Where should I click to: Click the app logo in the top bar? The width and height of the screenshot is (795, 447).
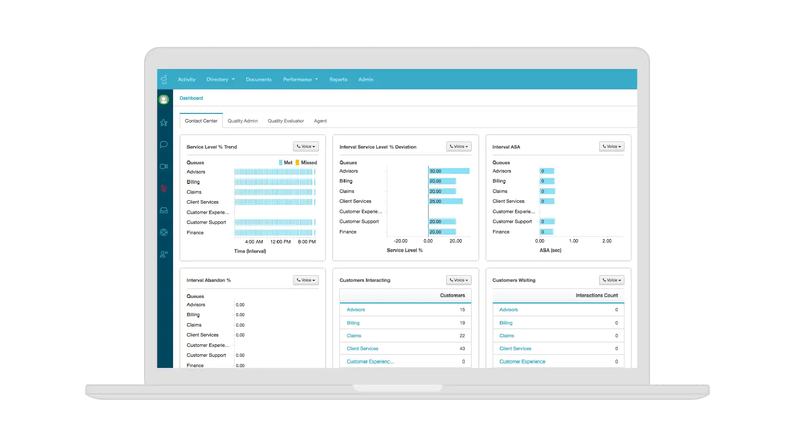(x=164, y=79)
